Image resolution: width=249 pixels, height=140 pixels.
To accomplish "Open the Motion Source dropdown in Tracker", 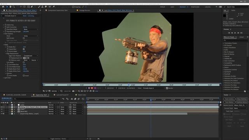I will [240, 105].
